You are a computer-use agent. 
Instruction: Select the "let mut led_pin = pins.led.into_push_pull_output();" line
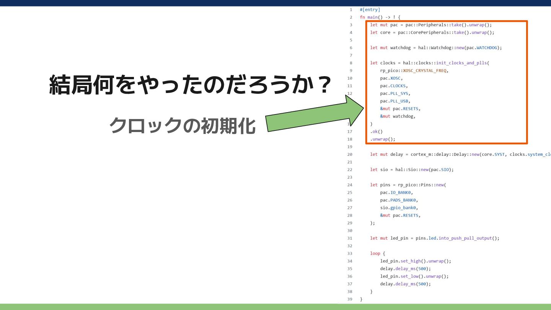pos(435,238)
